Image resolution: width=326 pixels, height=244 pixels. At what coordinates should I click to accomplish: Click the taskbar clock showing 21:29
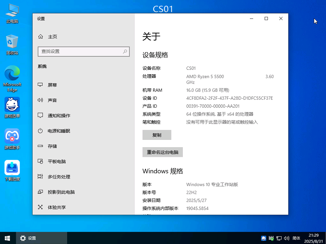(x=313, y=238)
